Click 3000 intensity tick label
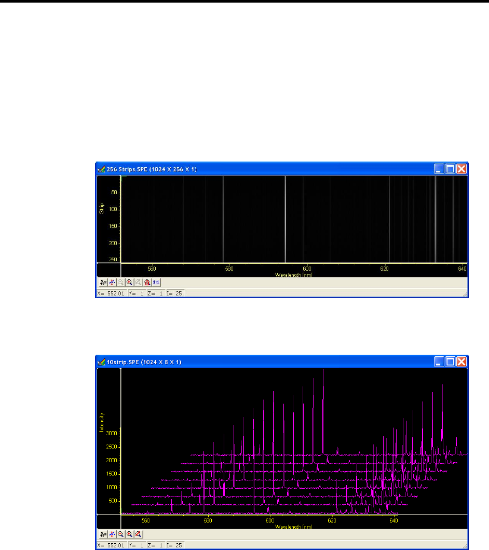Screen dimensions: 489x550 coord(112,433)
